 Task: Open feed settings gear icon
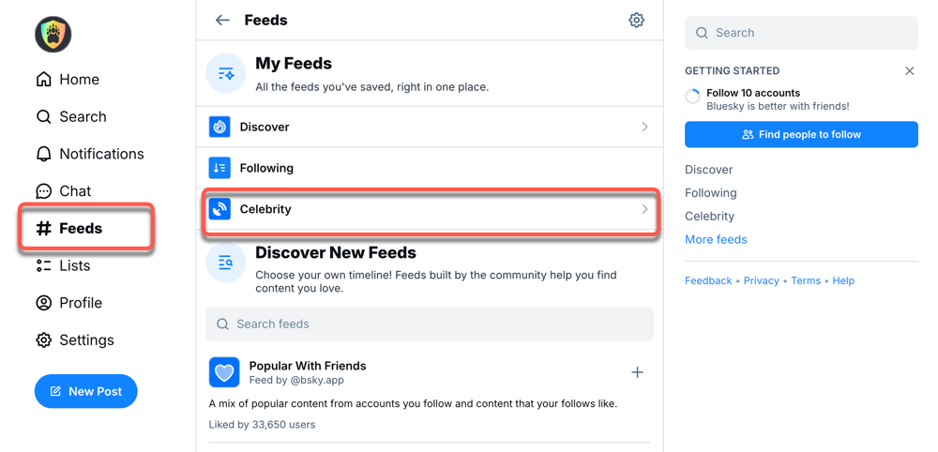(x=636, y=20)
